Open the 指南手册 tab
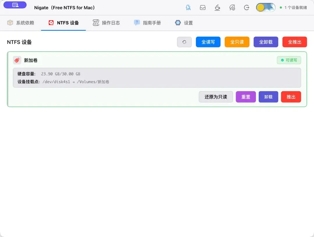This screenshot has width=314, height=237. point(147,23)
